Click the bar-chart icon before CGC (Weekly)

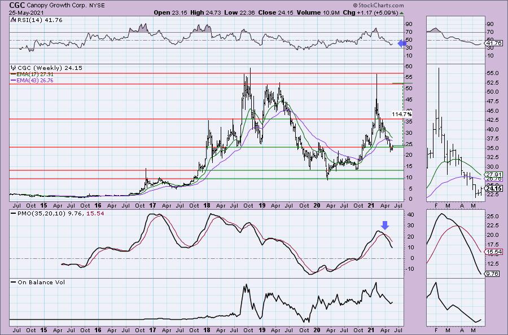coord(14,68)
